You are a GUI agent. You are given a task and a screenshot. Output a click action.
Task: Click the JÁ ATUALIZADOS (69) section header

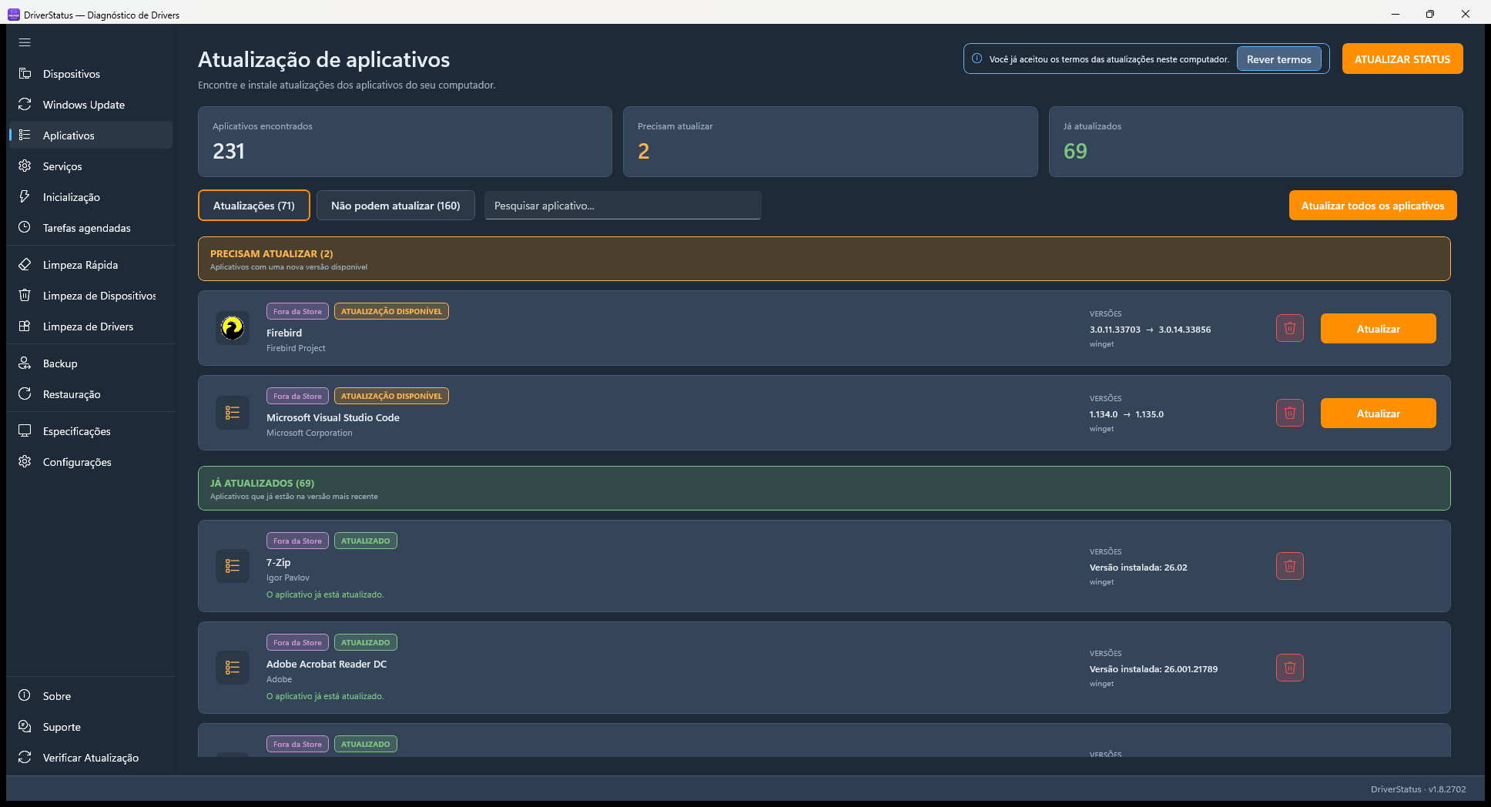[x=824, y=488]
